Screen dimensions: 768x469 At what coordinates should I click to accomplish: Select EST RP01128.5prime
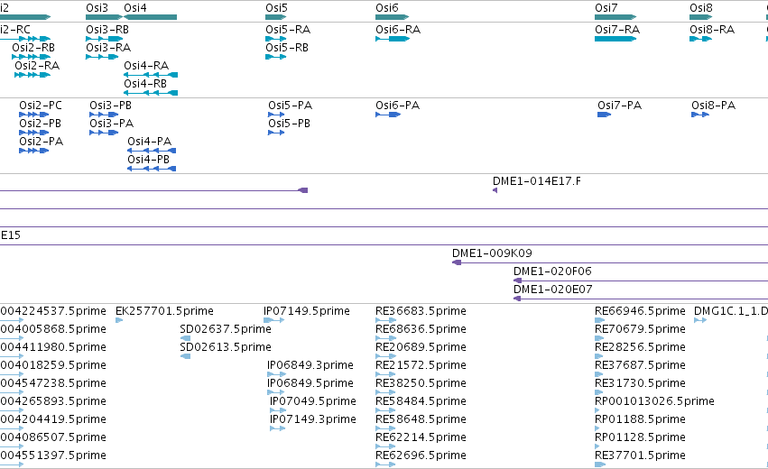640,437
